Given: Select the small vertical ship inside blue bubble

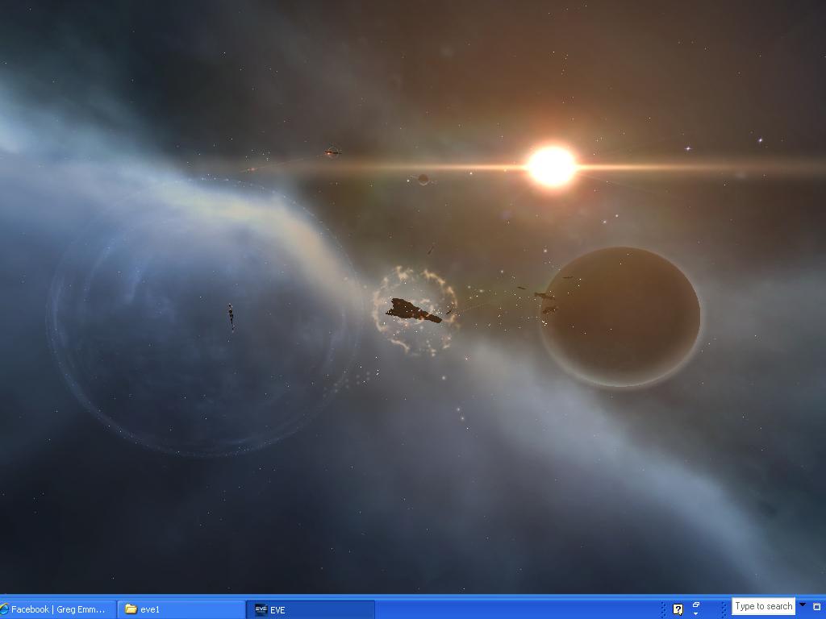Looking at the screenshot, I should [x=232, y=317].
